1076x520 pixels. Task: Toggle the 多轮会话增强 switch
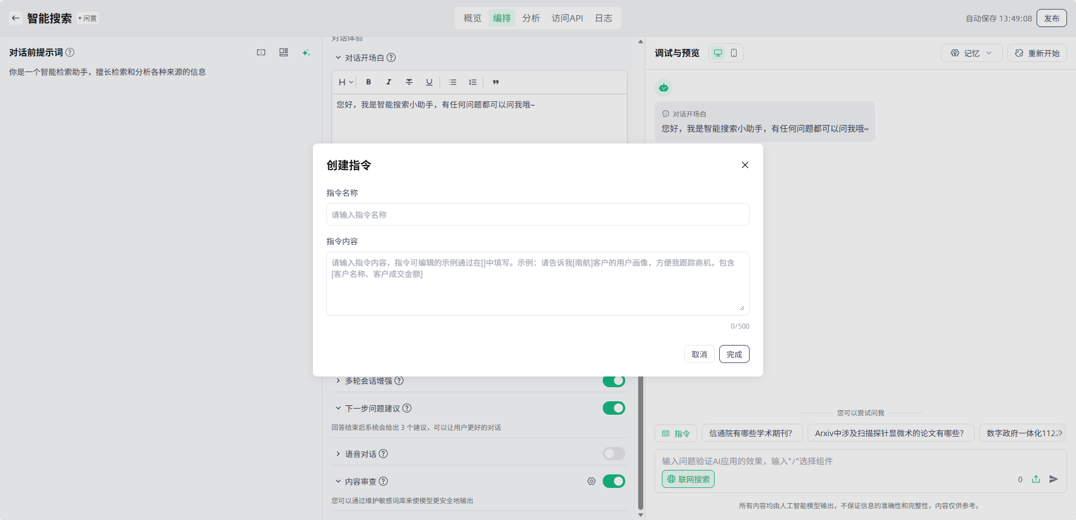point(613,381)
